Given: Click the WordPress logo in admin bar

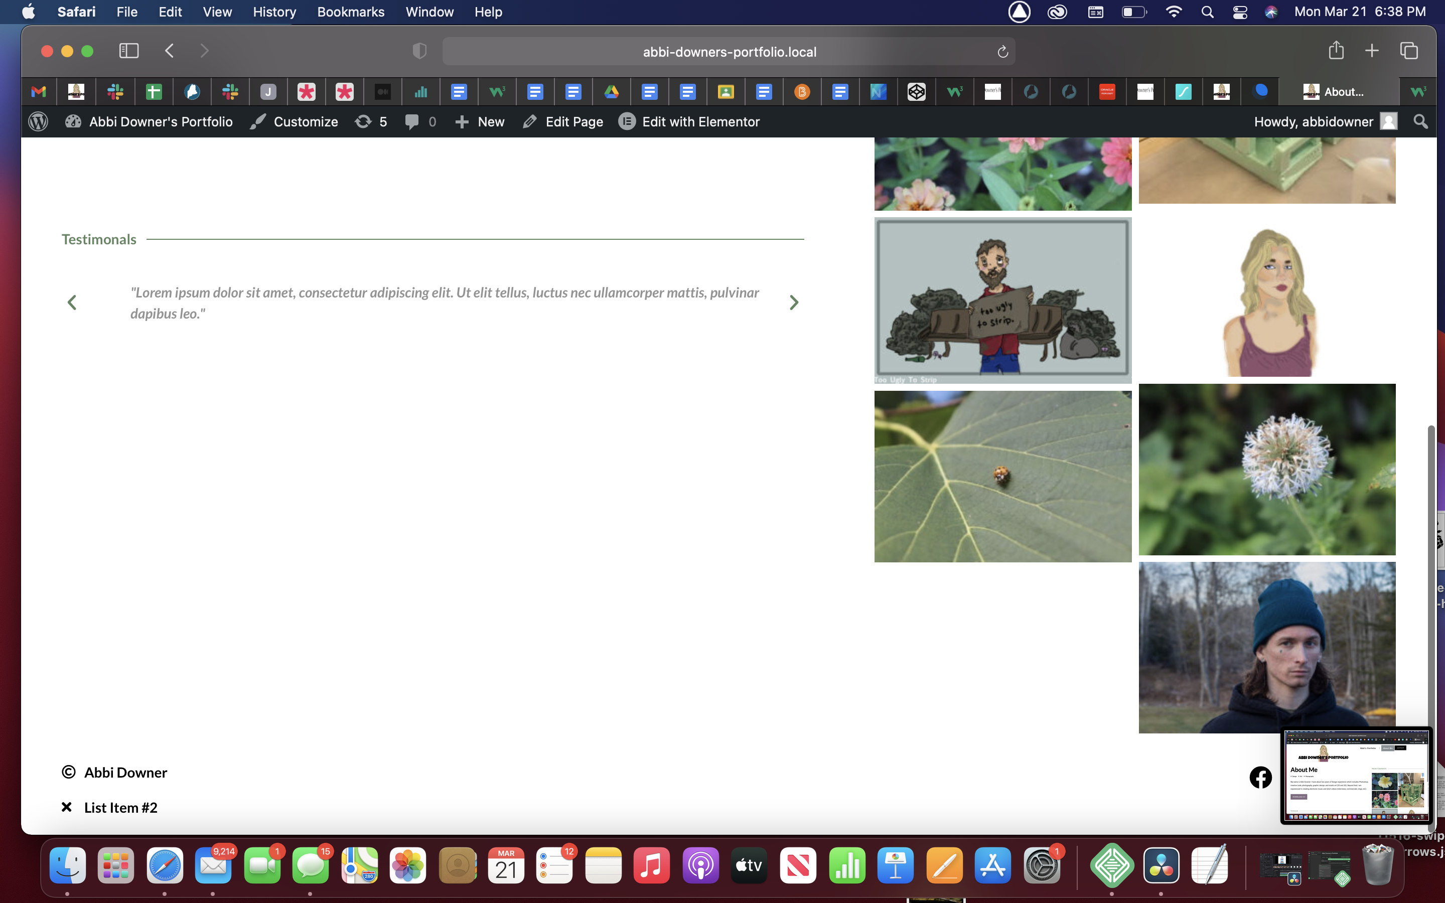Looking at the screenshot, I should [x=38, y=122].
